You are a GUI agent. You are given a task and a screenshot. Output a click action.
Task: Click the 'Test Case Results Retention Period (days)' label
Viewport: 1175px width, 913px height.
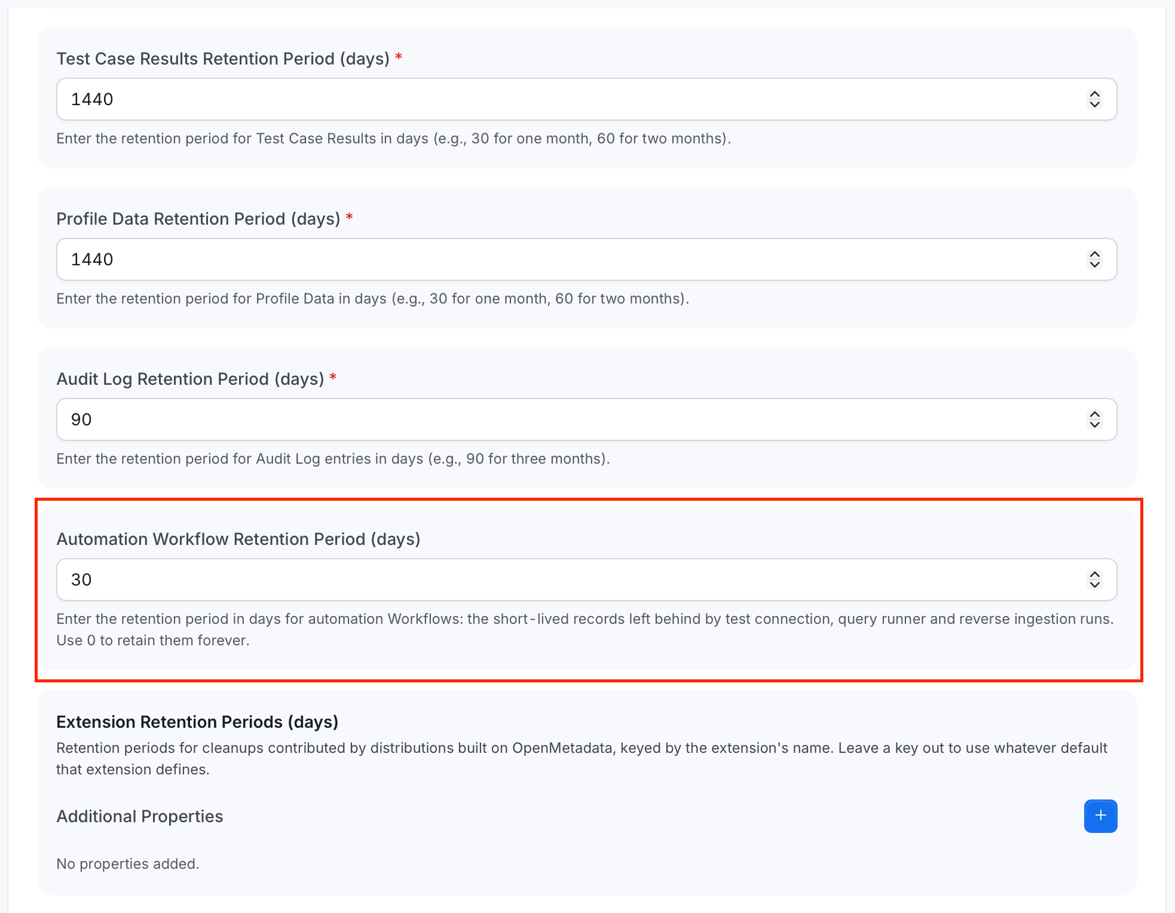click(223, 59)
